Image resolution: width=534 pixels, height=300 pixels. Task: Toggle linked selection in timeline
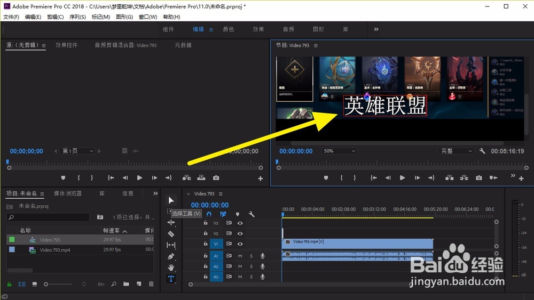coord(223,214)
